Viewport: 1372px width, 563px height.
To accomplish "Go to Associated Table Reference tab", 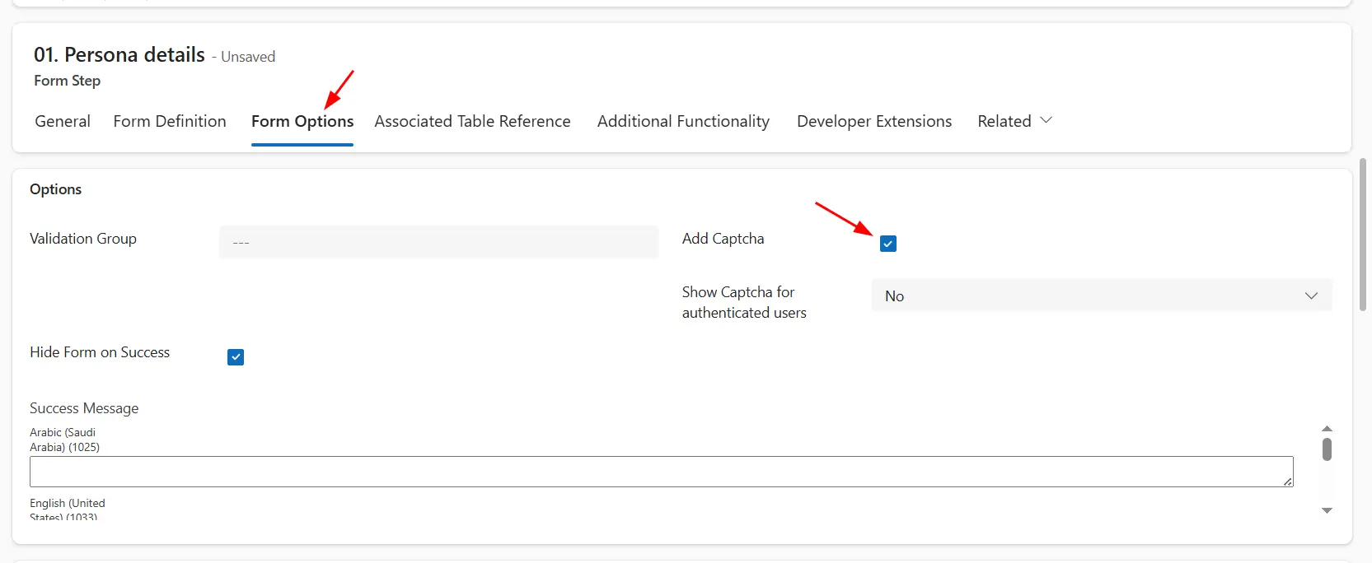I will [x=472, y=121].
